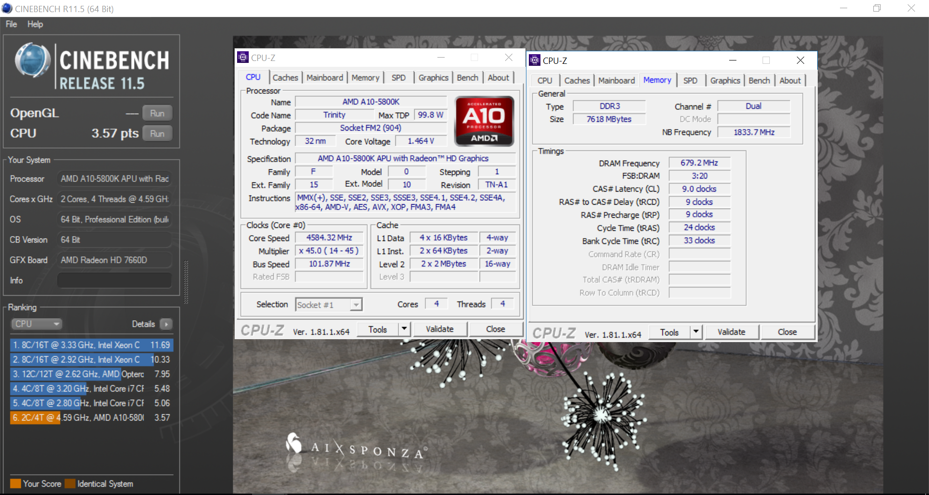Click Validate in left CPU-Z window

(440, 329)
